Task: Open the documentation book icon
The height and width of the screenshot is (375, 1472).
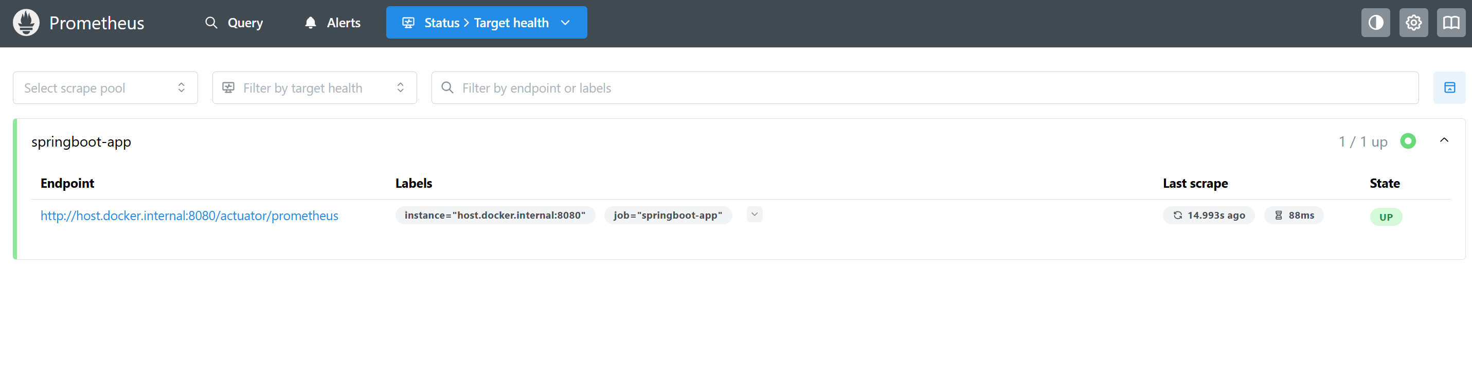Action: 1451,23
